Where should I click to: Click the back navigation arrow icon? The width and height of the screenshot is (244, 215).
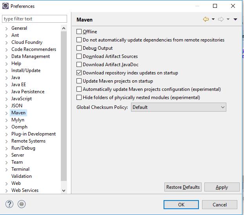(x=206, y=19)
